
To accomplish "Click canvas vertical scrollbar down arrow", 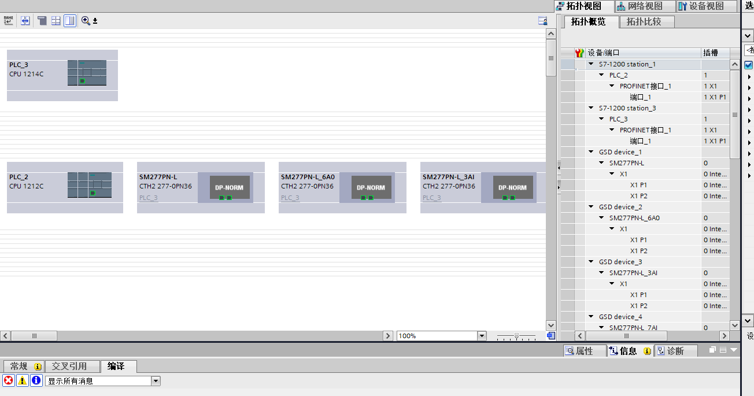I will coord(551,325).
